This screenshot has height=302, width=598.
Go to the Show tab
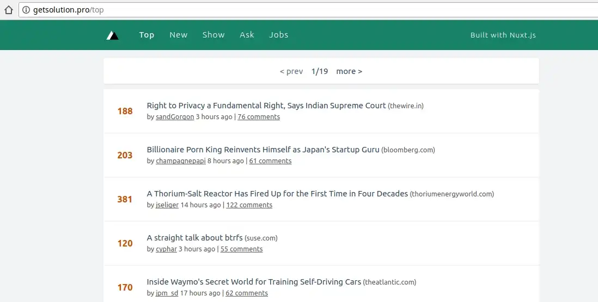(x=213, y=35)
